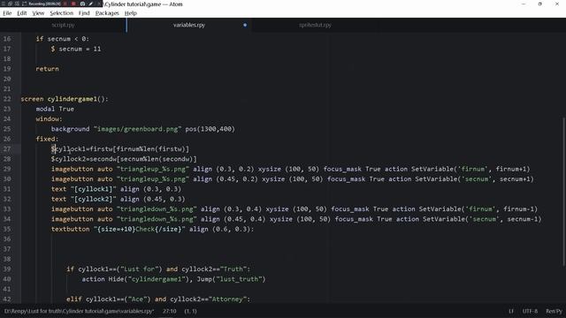Open the View menu
Screen dimensions: 566x318
[x=38, y=13]
